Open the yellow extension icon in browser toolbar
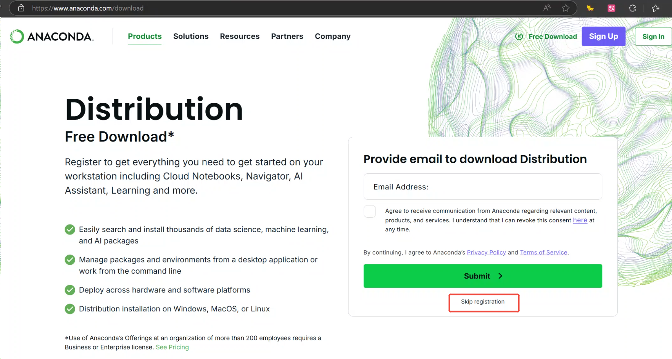Viewport: 672px width, 359px height. [x=590, y=8]
